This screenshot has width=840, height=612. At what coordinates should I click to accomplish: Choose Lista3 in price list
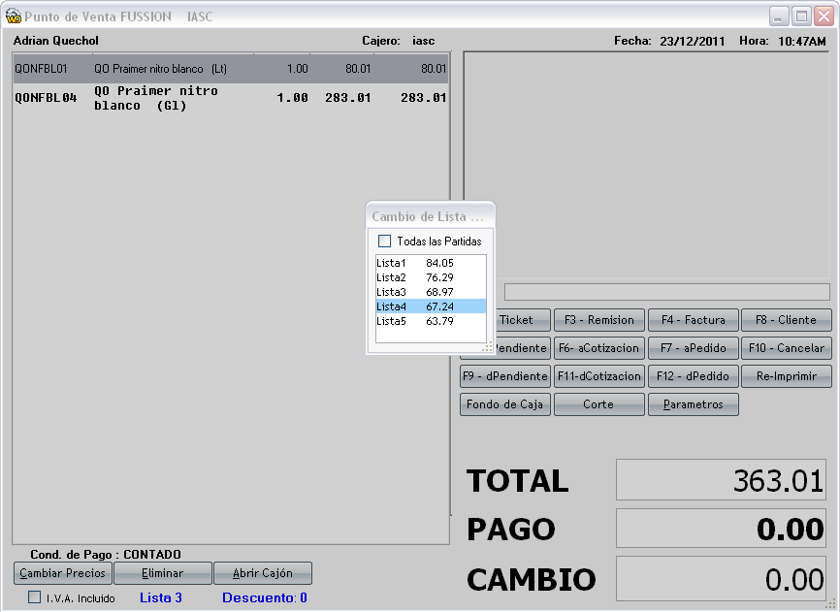click(x=431, y=292)
